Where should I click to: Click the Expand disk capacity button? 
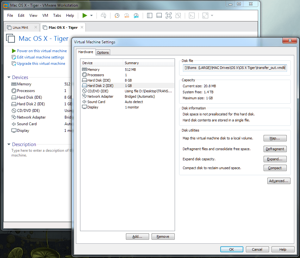(275, 159)
